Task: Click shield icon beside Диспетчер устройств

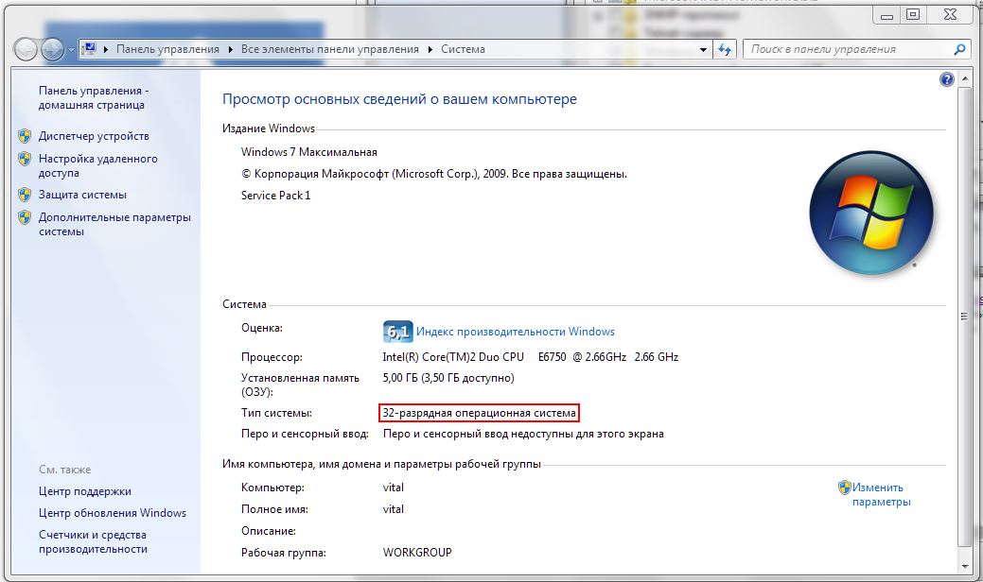Action: coord(25,136)
